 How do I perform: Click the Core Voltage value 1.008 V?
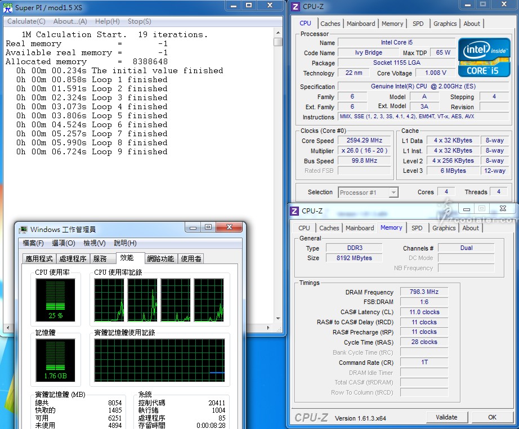point(436,73)
